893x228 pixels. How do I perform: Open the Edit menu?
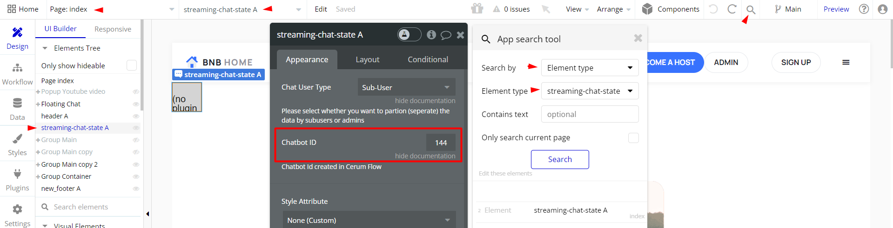pyautogui.click(x=321, y=9)
